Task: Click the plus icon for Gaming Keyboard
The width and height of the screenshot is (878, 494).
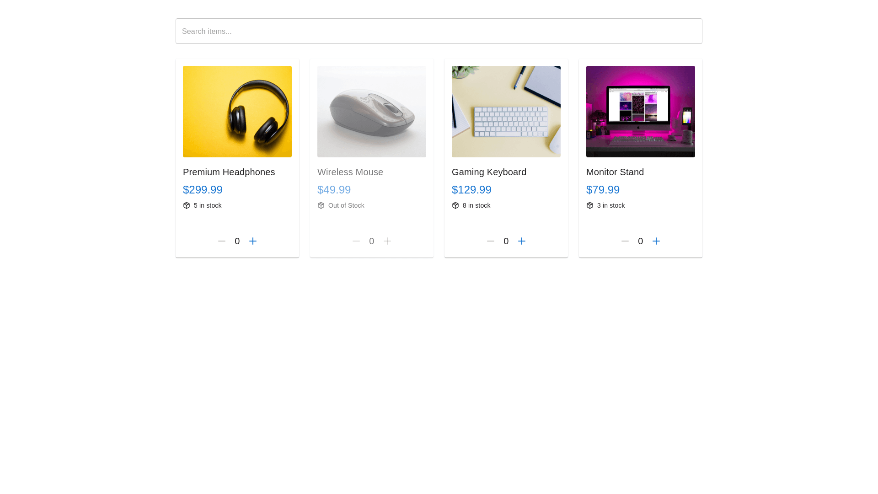Action: pos(522,241)
